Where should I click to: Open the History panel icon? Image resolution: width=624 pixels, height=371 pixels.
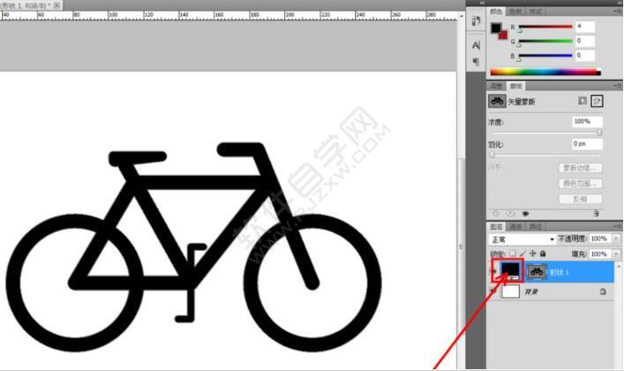click(x=476, y=20)
